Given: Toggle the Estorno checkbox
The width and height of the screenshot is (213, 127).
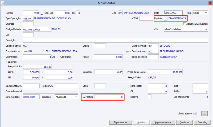Looking at the screenshot, I should tap(150, 97).
